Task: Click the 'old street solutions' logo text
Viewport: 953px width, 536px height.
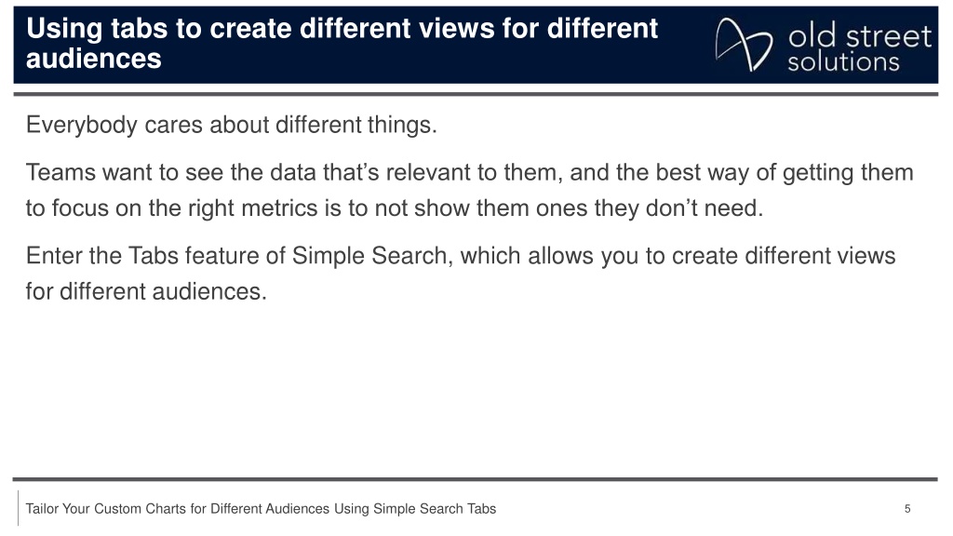Action: [x=859, y=48]
